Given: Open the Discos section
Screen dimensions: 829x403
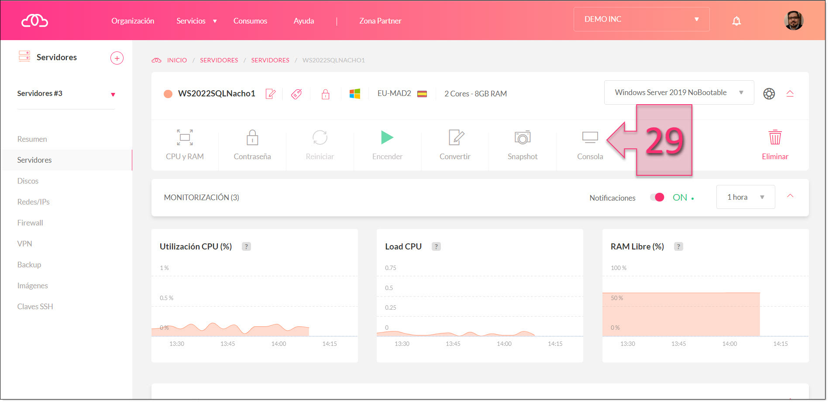Looking at the screenshot, I should (28, 181).
